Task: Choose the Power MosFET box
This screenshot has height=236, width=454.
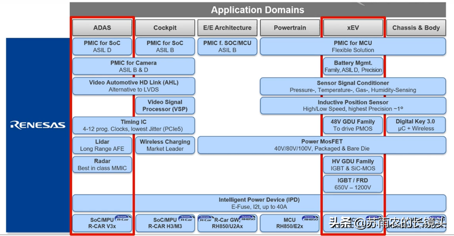Action: [x=322, y=145]
